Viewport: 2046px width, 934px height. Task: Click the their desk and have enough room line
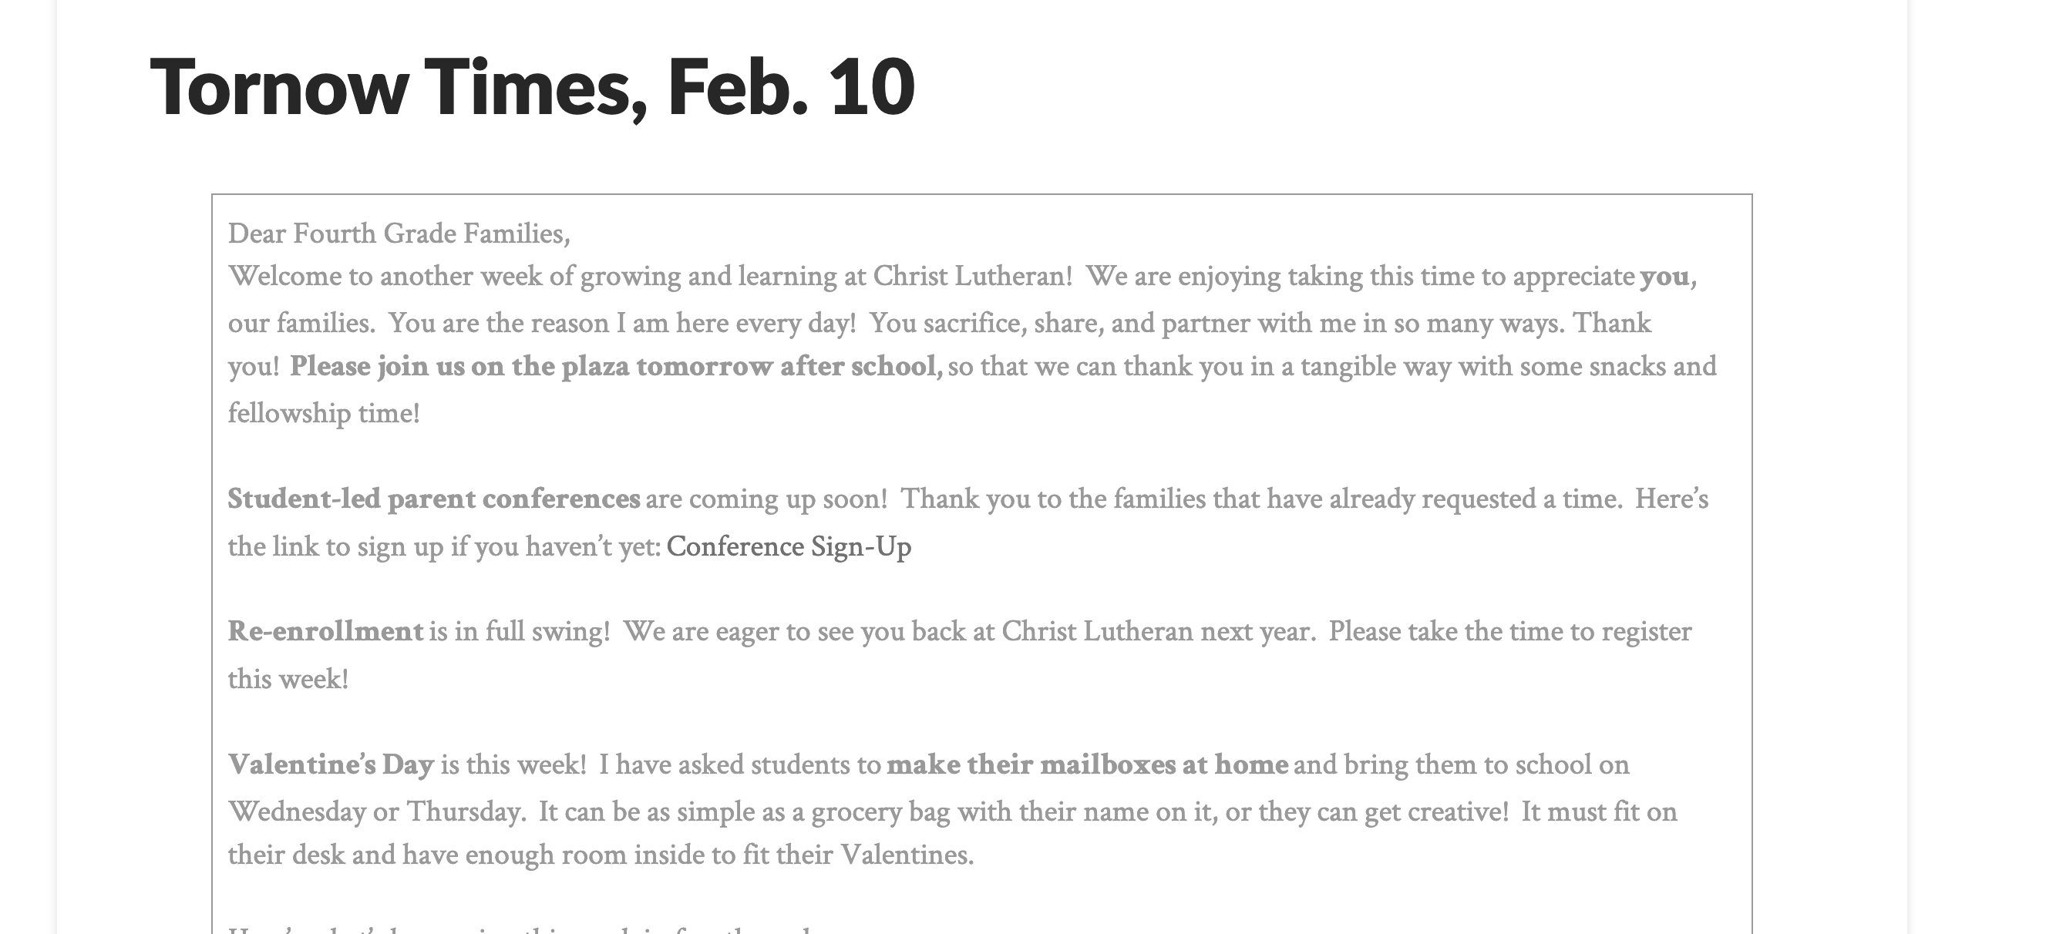(601, 855)
